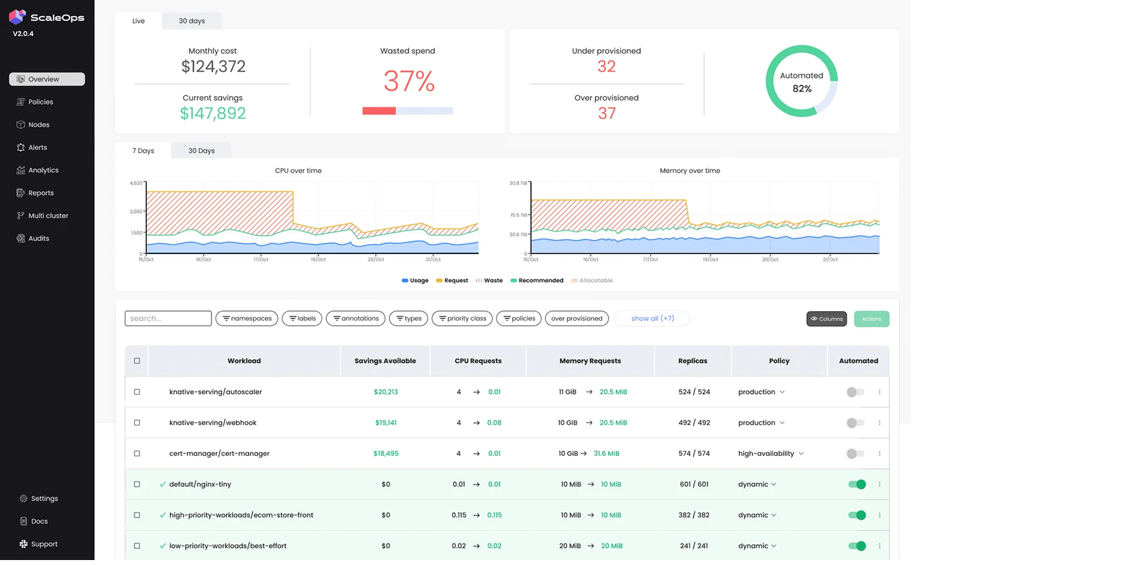1124x565 pixels.
Task: Open the Audits icon in the sidebar
Action: pyautogui.click(x=20, y=240)
